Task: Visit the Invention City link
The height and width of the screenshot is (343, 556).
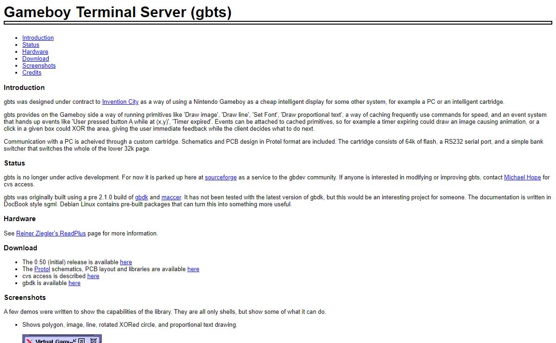Action: click(x=120, y=102)
